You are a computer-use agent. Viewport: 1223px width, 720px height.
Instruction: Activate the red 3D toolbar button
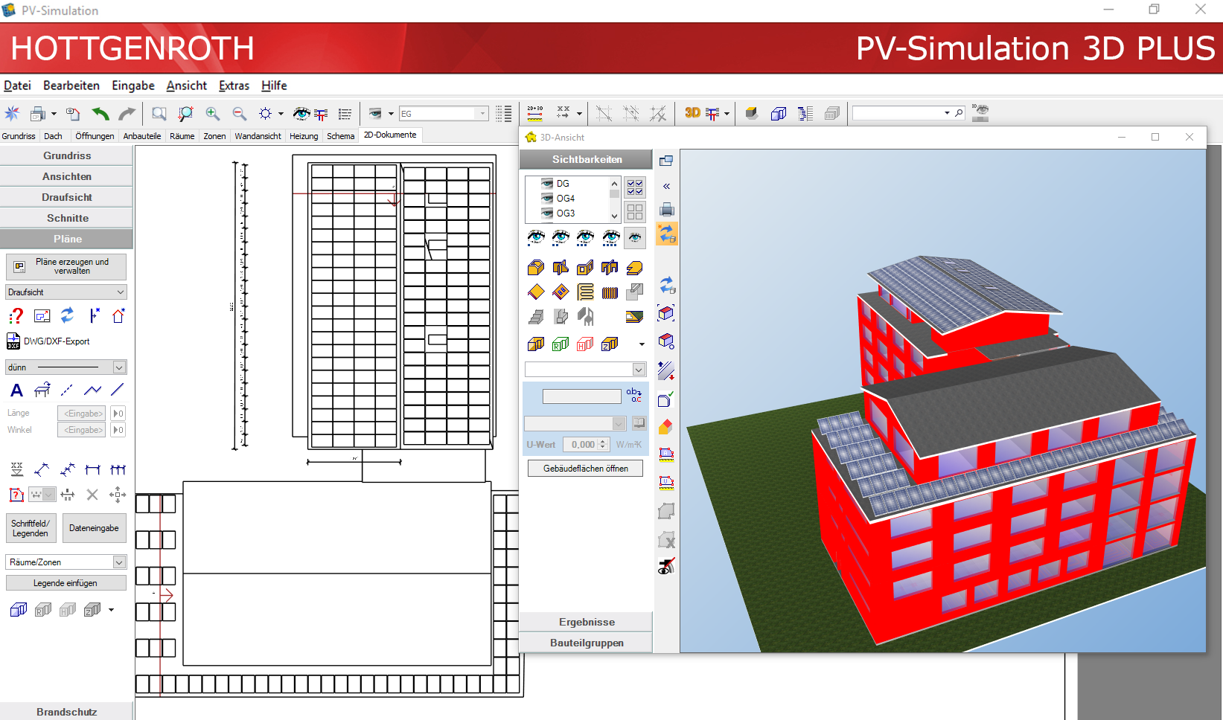tap(691, 113)
